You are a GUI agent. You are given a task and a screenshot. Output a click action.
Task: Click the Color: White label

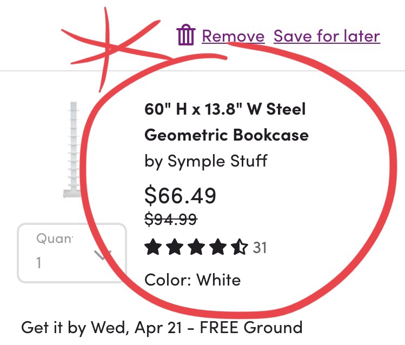coord(192,280)
